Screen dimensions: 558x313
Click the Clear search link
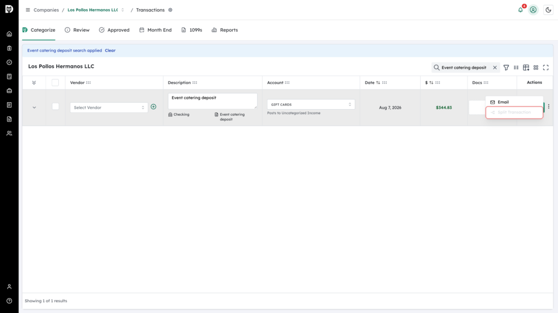pos(110,51)
